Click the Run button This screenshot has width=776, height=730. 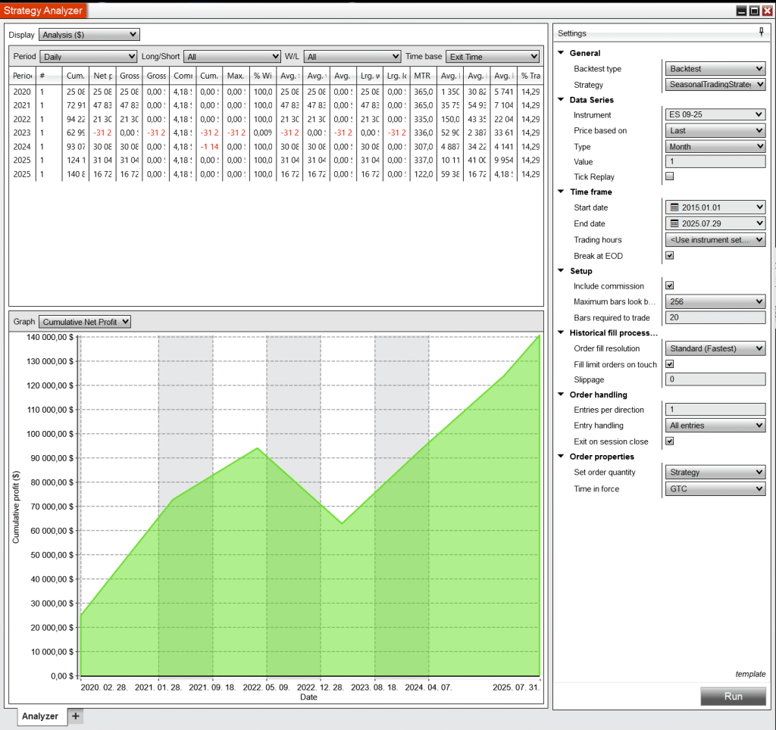(x=733, y=696)
